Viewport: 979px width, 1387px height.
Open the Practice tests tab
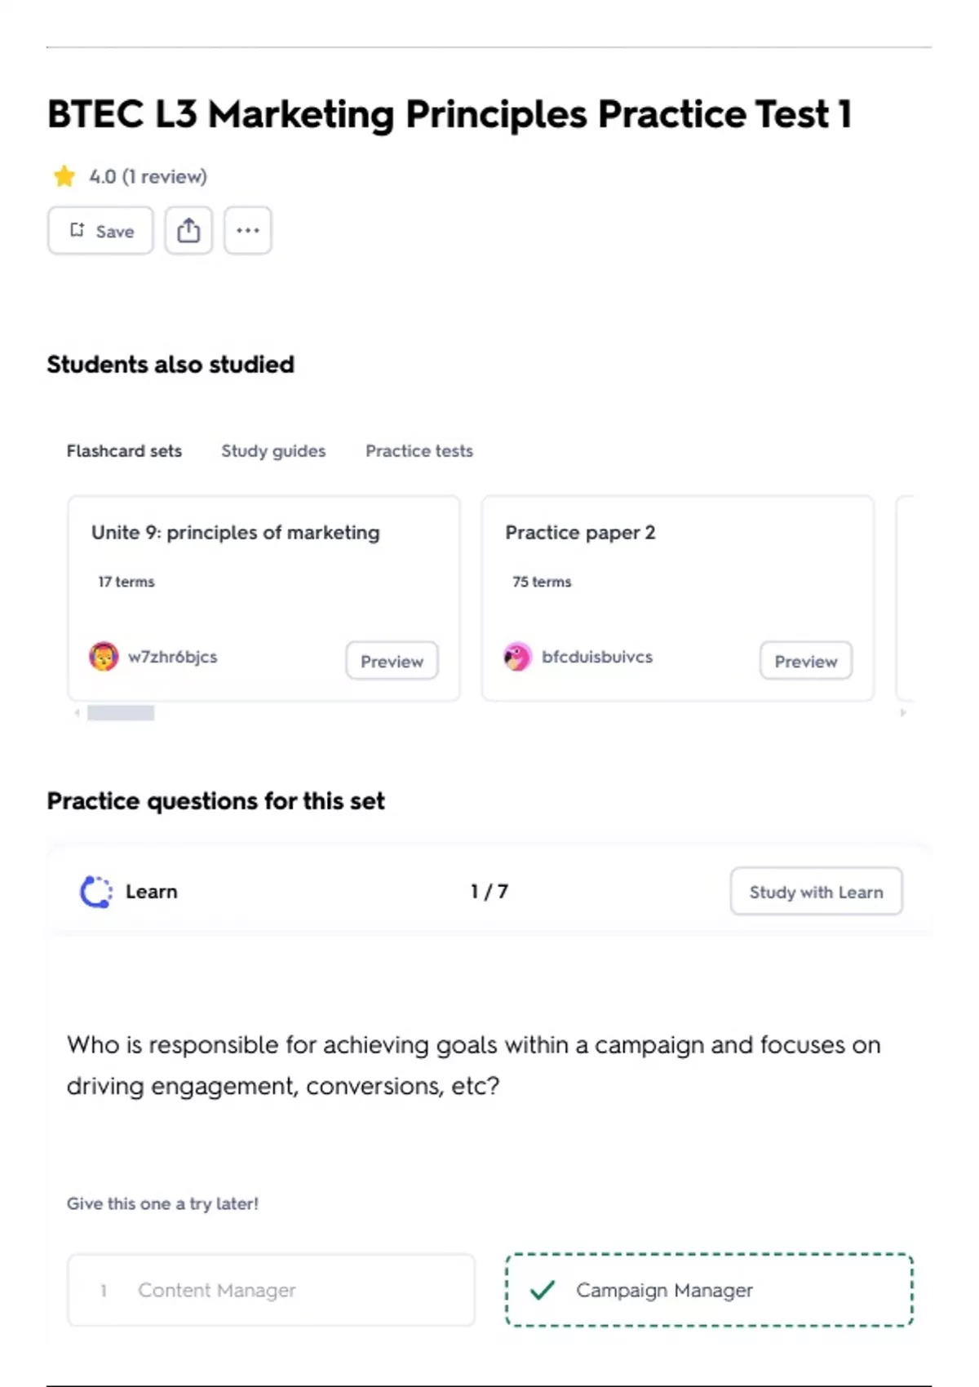pyautogui.click(x=419, y=451)
